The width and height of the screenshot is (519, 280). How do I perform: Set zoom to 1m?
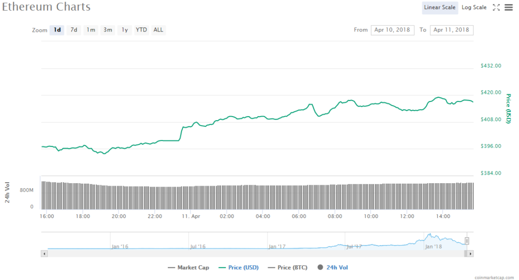click(x=91, y=30)
